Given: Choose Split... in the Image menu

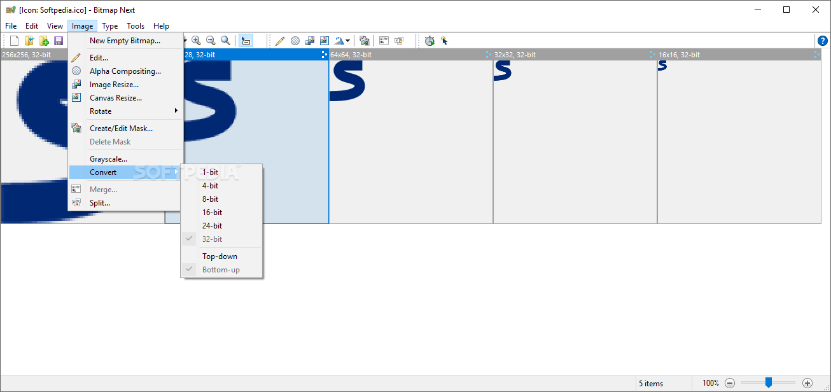Looking at the screenshot, I should coord(126,203).
